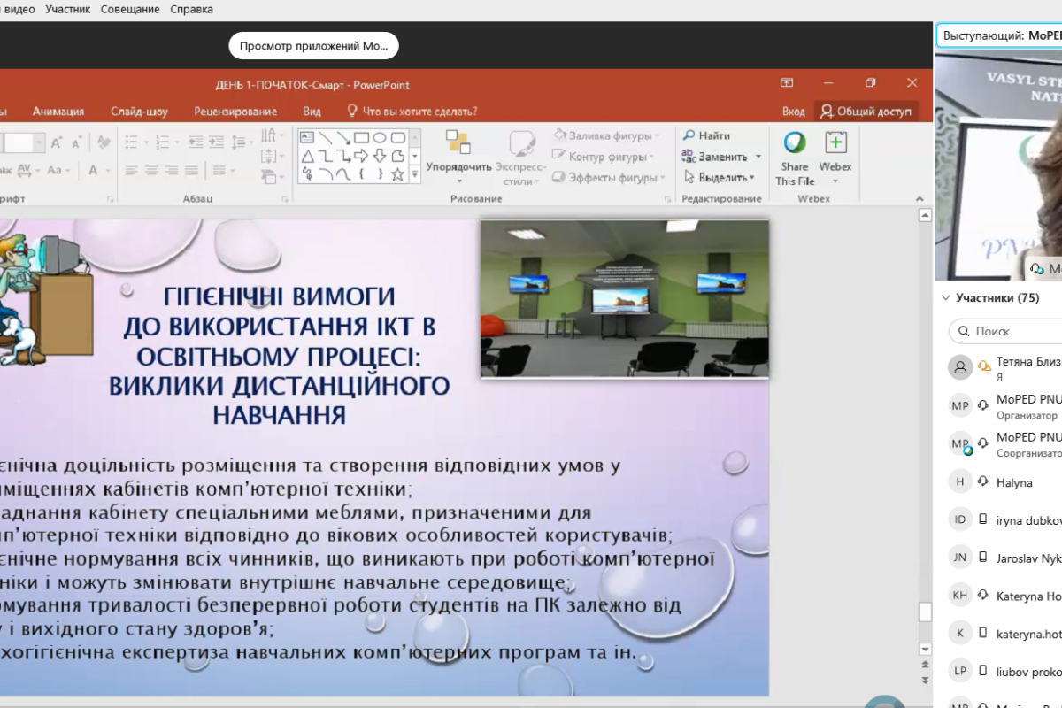Collapse the Участники (75) panel

click(x=946, y=298)
